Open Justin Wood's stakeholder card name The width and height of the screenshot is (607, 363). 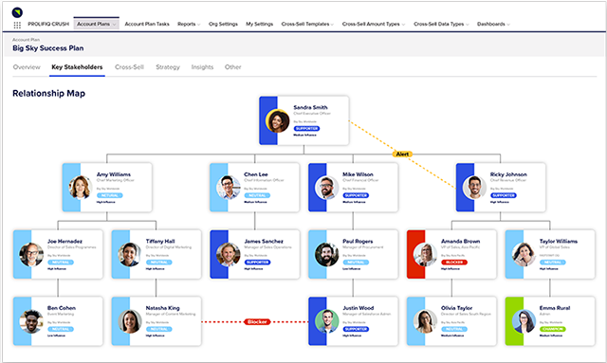(x=359, y=308)
